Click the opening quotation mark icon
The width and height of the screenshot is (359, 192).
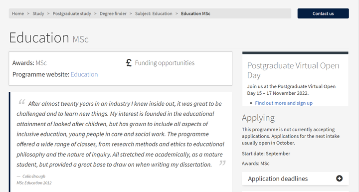tap(22, 102)
